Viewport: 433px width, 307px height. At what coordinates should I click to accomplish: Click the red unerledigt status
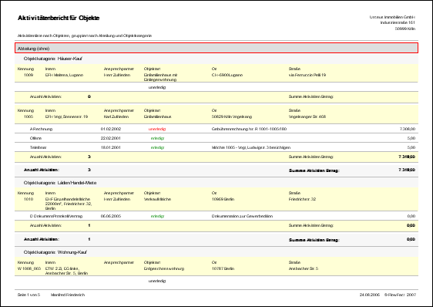tap(157, 129)
